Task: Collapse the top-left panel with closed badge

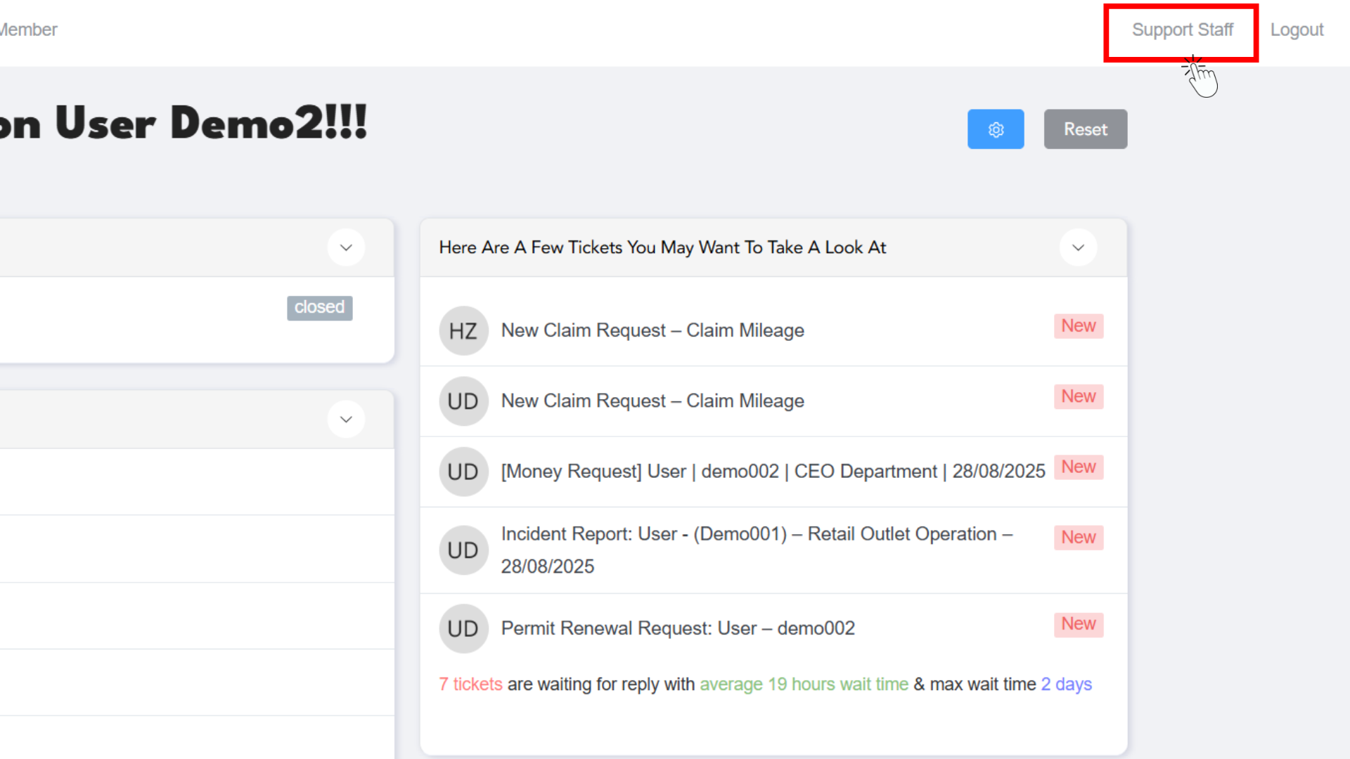Action: [346, 247]
